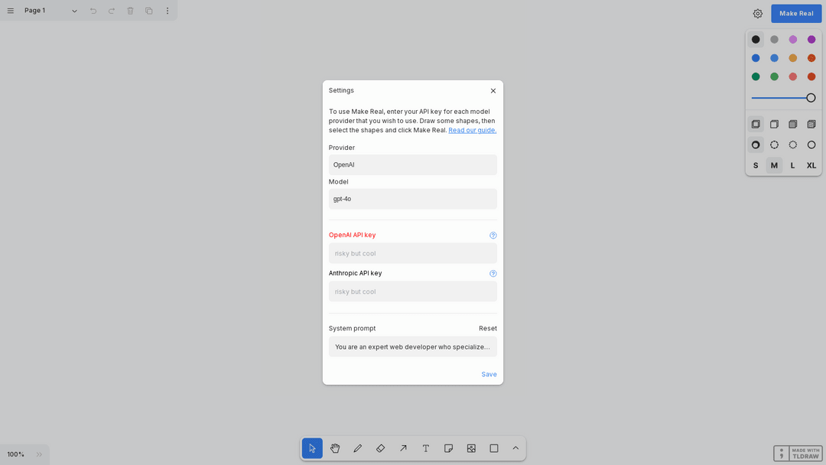Select the Arrow tool
Image resolution: width=826 pixels, height=465 pixels.
point(403,448)
